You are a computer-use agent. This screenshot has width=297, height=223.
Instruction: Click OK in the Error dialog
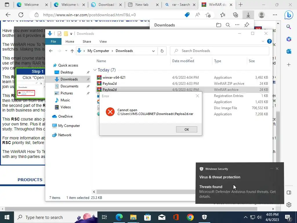coord(186,129)
